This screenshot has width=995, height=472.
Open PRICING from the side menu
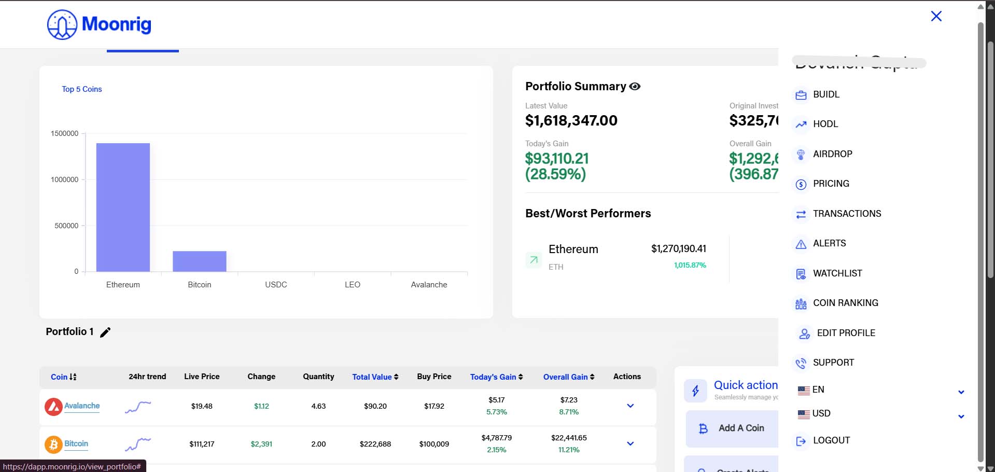(831, 184)
